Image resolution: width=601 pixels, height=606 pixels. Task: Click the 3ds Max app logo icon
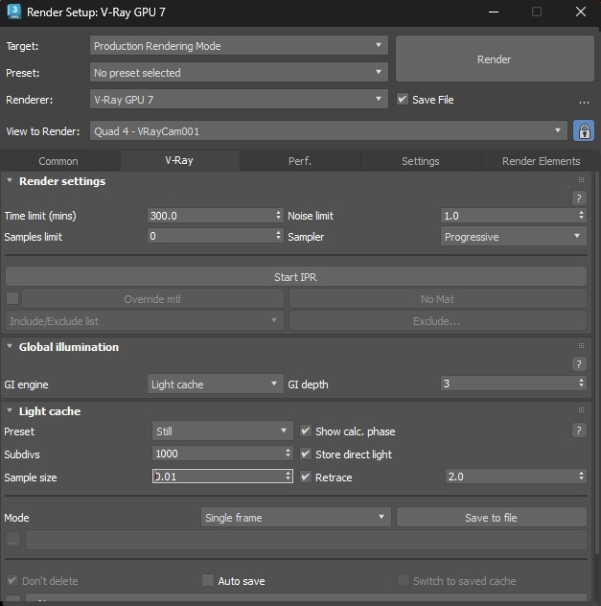pos(14,12)
